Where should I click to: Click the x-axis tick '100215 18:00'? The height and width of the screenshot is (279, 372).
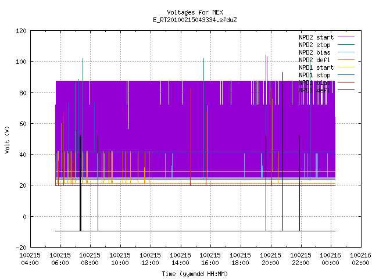(240, 259)
